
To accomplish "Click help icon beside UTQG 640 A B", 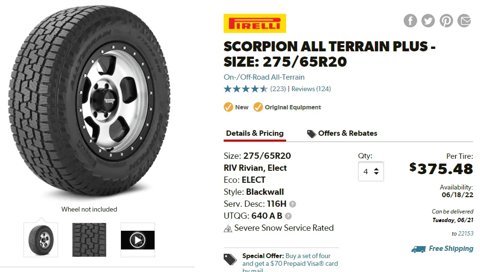I will coord(288,216).
